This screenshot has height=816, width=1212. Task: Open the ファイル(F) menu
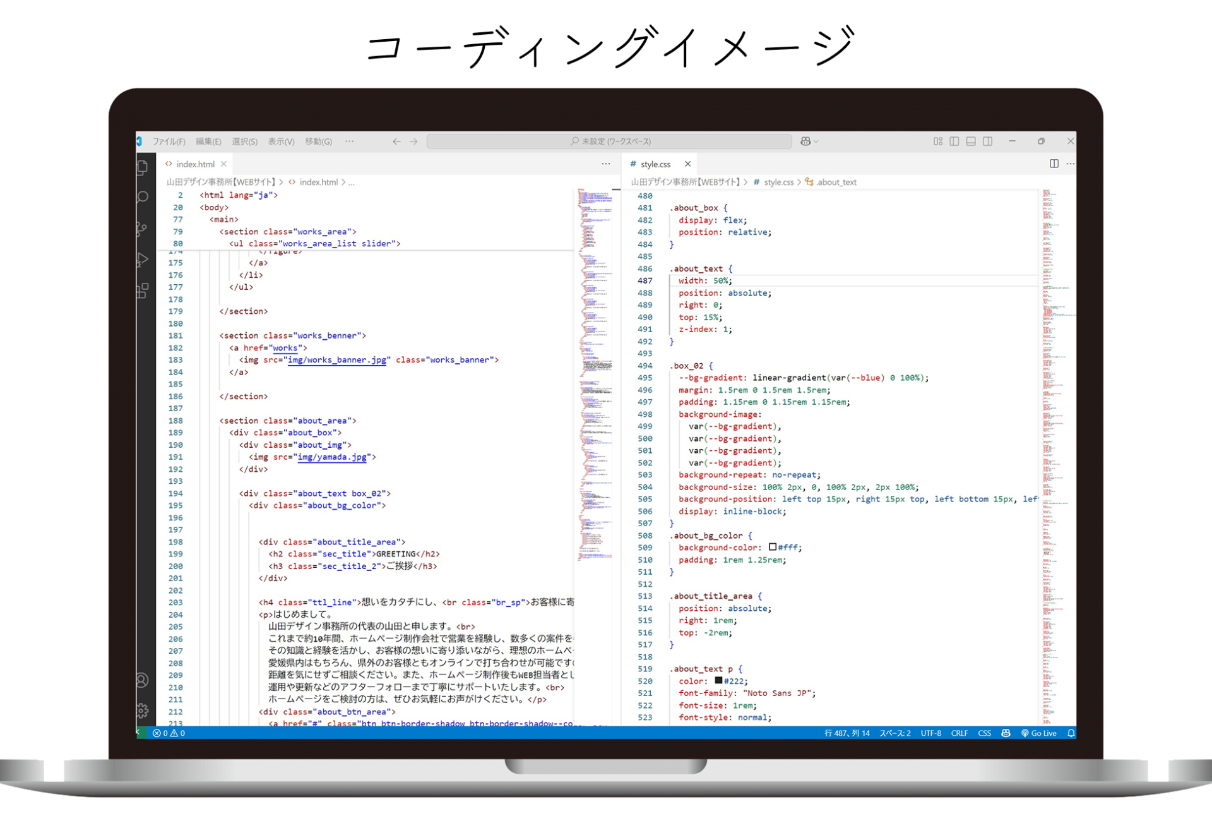point(169,141)
